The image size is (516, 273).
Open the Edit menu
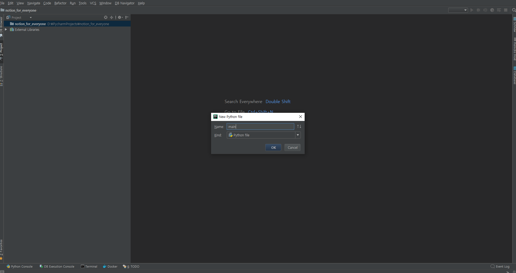(x=11, y=3)
